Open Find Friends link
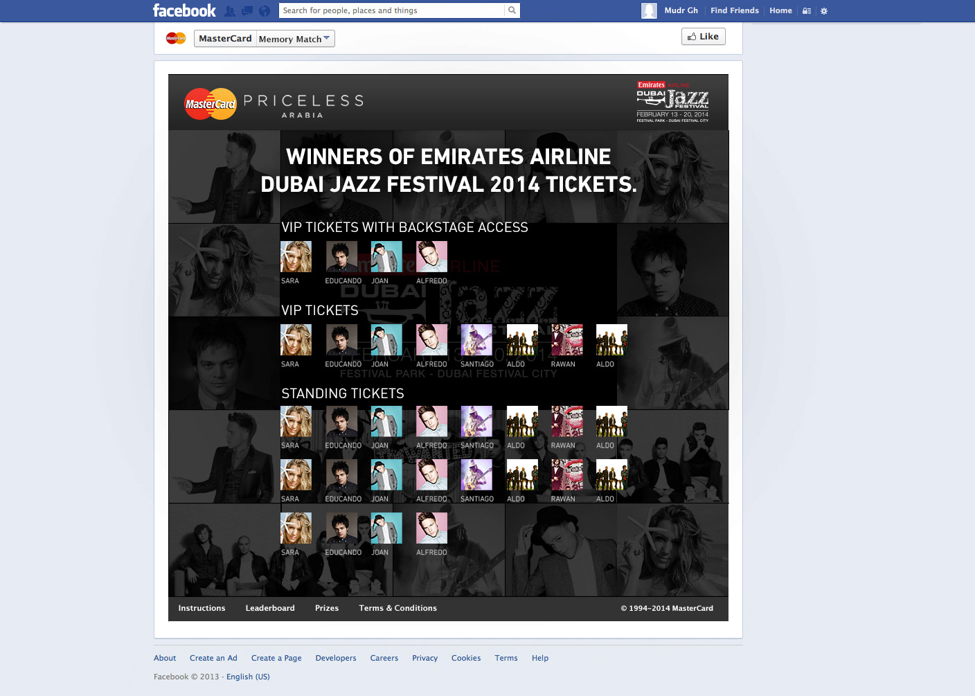The width and height of the screenshot is (975, 696). pyautogui.click(x=734, y=10)
